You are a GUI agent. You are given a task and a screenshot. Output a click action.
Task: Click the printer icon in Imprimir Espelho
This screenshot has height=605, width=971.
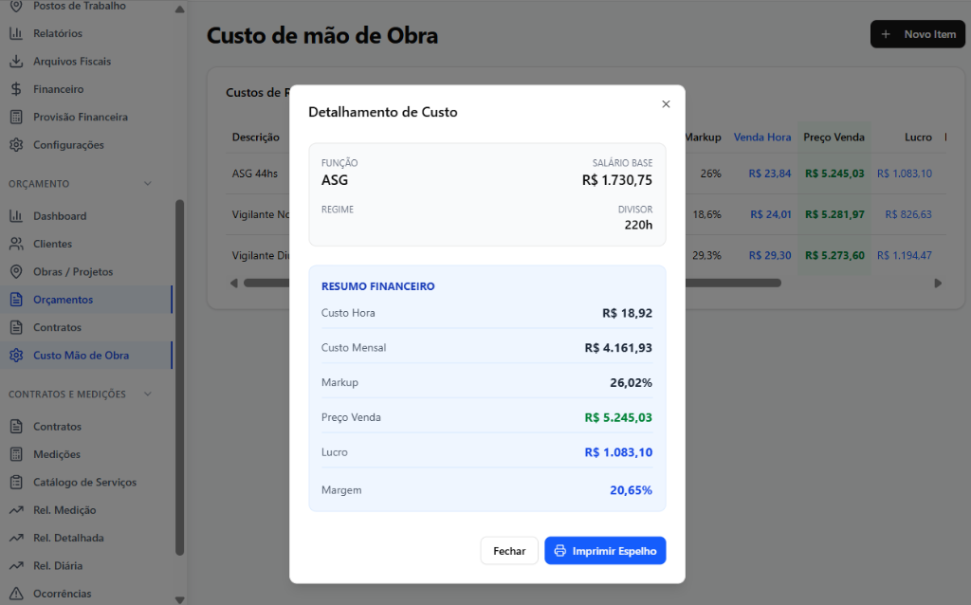[559, 551]
